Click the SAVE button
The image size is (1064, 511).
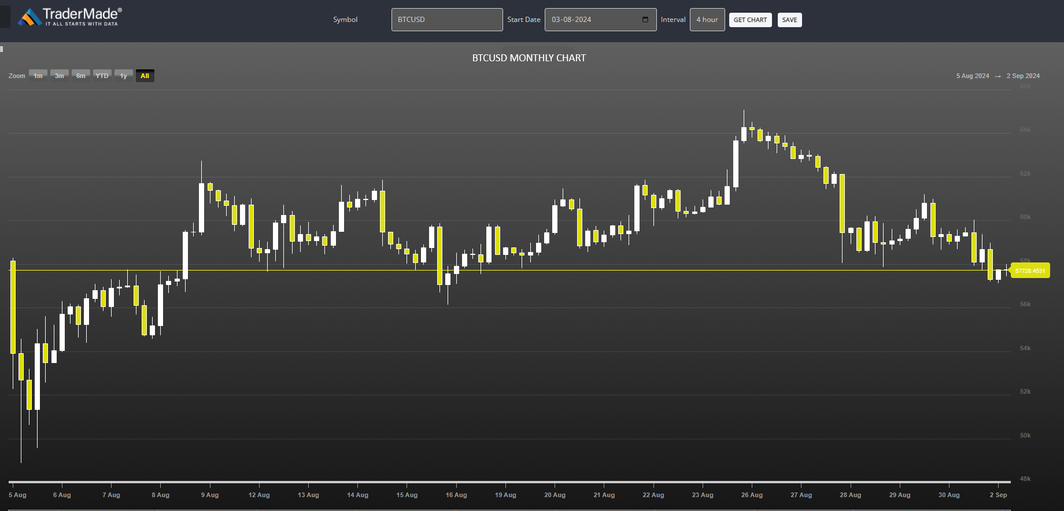[x=789, y=20]
